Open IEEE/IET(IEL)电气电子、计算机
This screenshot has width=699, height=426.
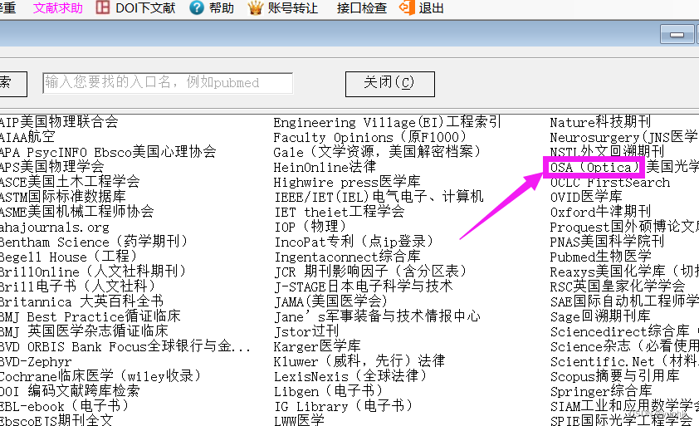tap(379, 196)
